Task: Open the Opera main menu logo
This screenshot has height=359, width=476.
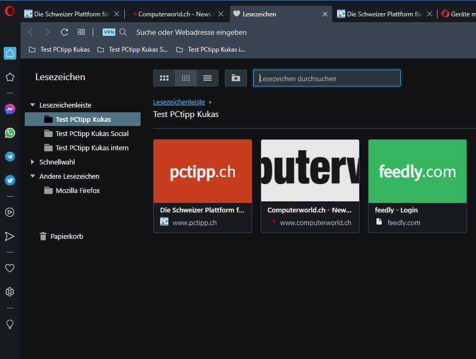Action: [9, 12]
